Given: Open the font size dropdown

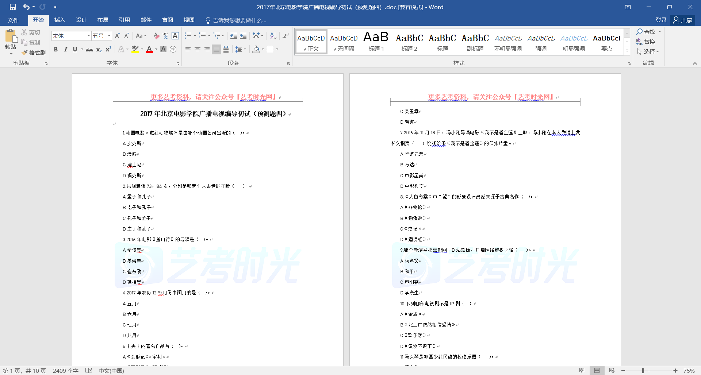Looking at the screenshot, I should coord(109,36).
